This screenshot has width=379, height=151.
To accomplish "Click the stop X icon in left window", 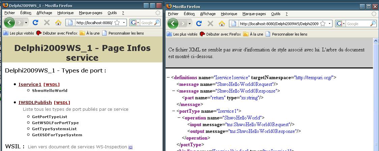I will tap(47, 22).
